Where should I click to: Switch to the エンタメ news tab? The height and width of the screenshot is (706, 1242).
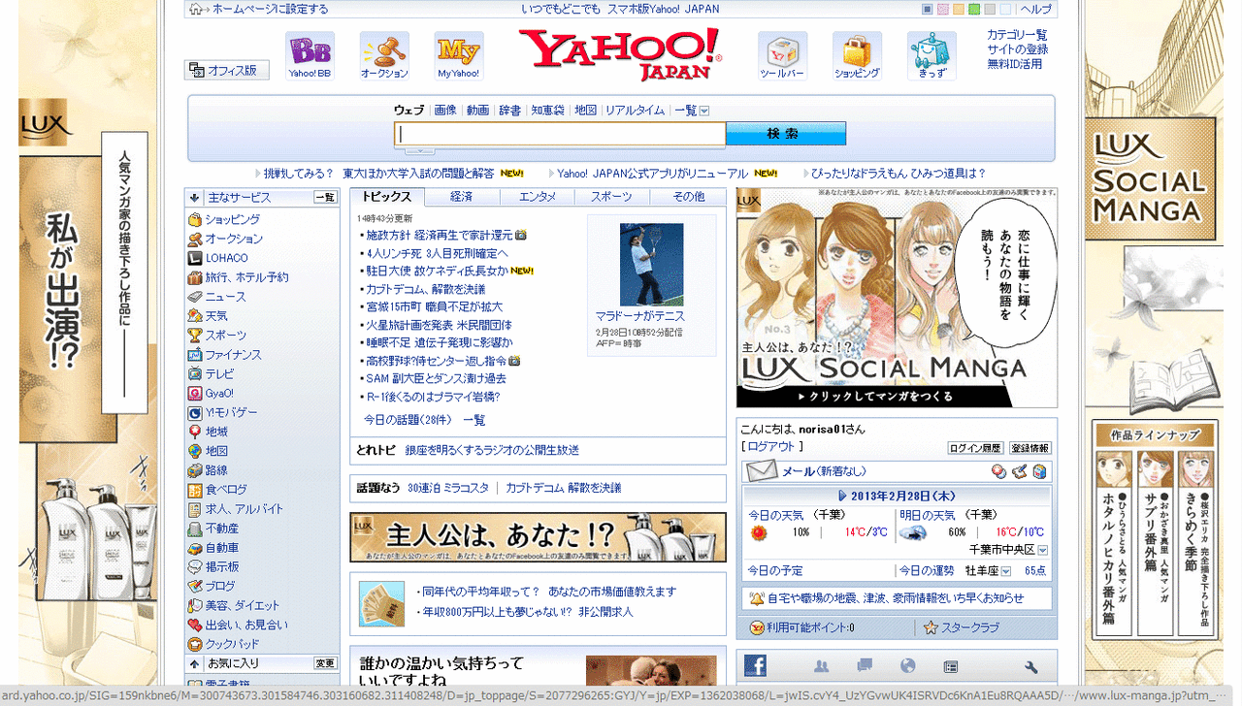click(538, 196)
